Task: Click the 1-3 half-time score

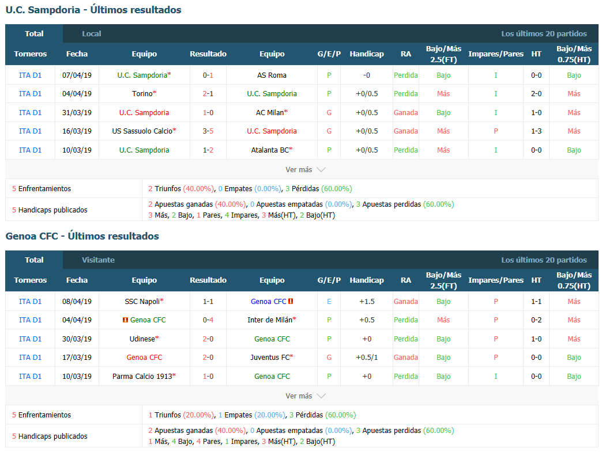Action: tap(536, 131)
